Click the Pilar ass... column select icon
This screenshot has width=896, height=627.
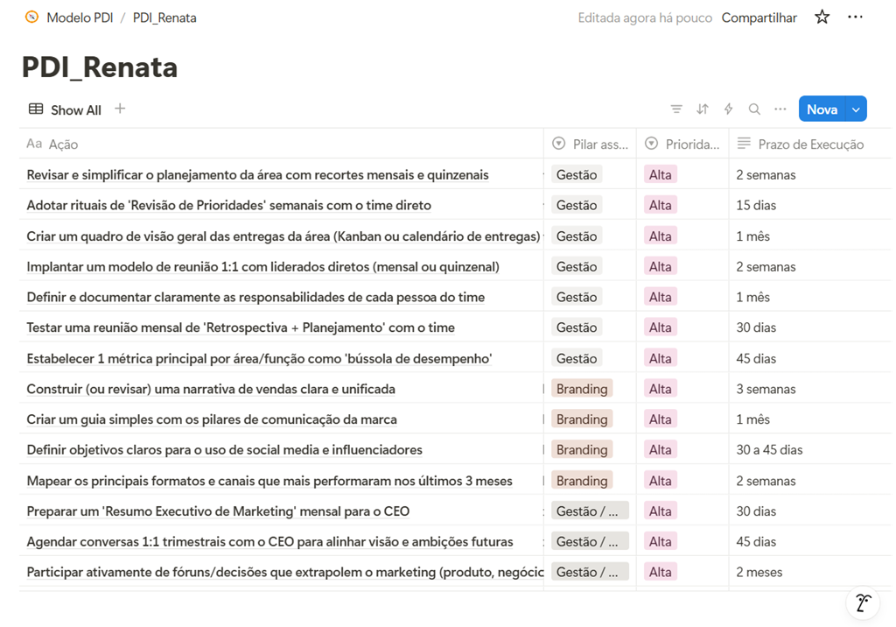pos(559,144)
